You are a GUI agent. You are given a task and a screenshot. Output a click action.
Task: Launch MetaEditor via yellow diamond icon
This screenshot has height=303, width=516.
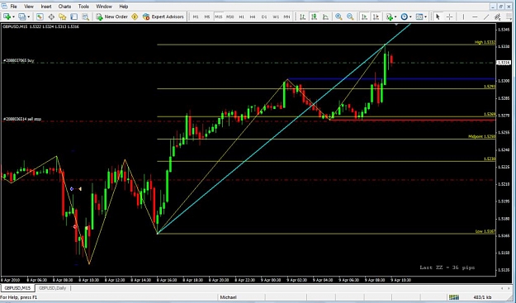(x=135, y=17)
